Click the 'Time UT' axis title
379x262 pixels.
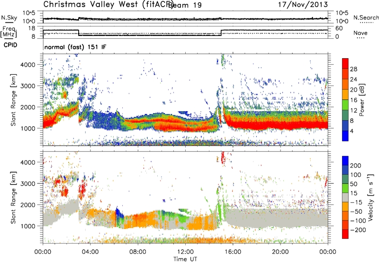click(x=185, y=259)
